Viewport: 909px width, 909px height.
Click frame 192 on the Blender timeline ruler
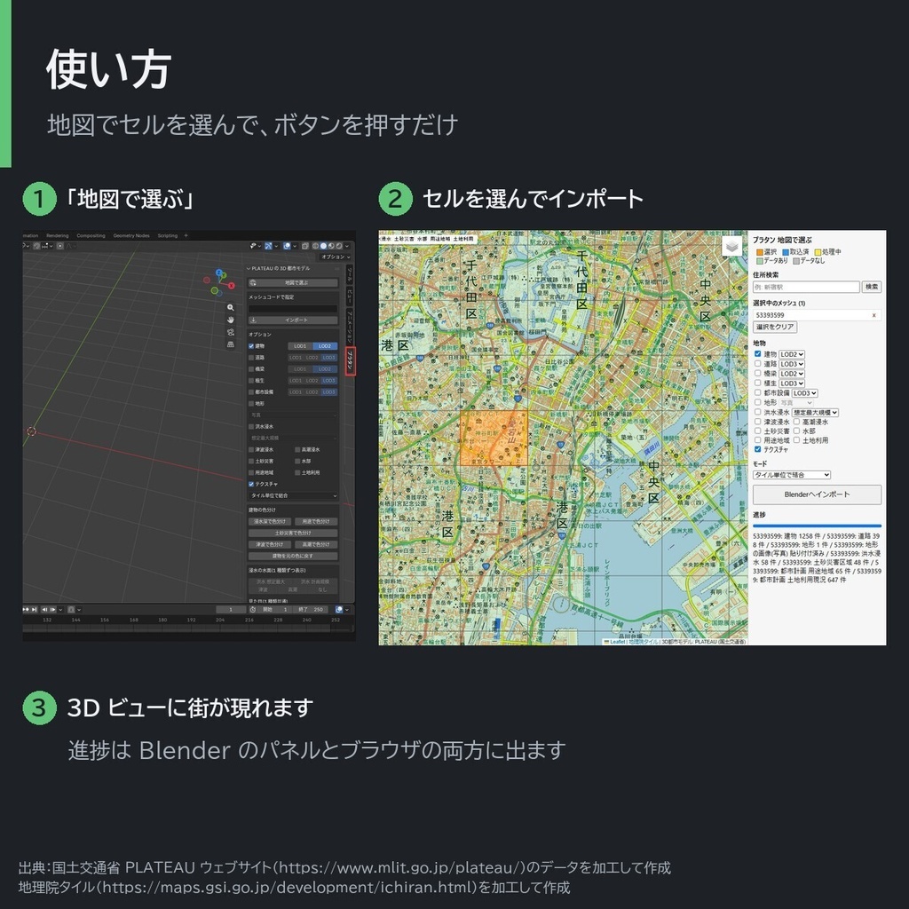coord(192,620)
